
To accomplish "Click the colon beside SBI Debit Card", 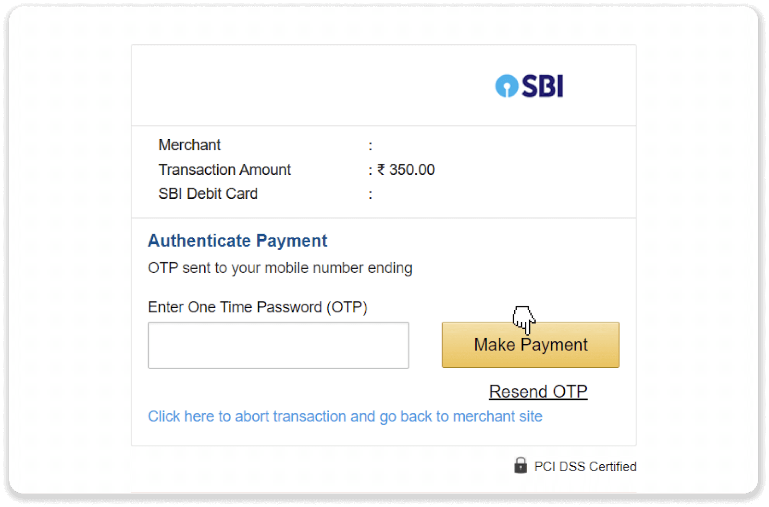I will [x=370, y=194].
